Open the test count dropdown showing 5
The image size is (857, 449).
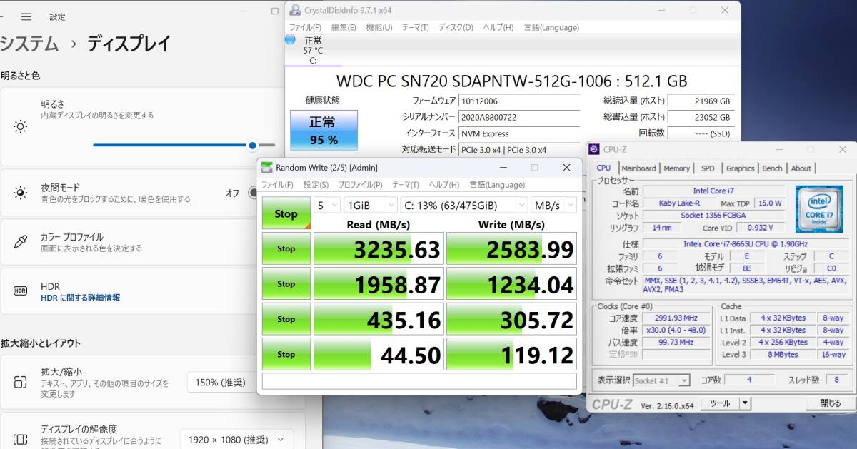pyautogui.click(x=327, y=206)
